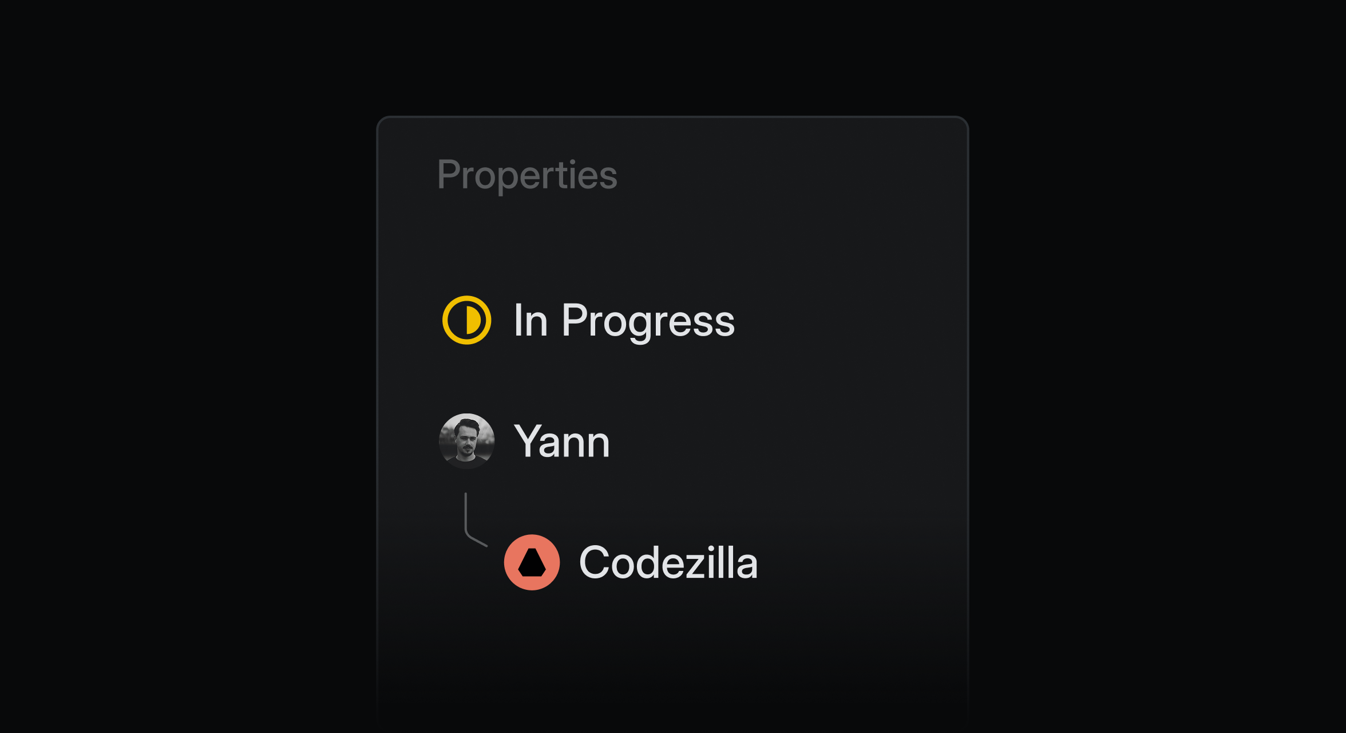Click the Properties panel heading
1346x733 pixels.
(527, 175)
